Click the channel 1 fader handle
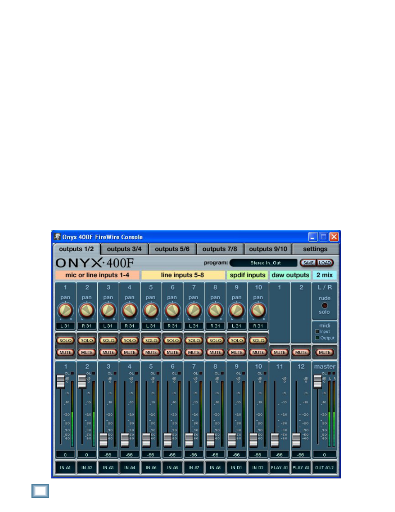 coord(61,381)
